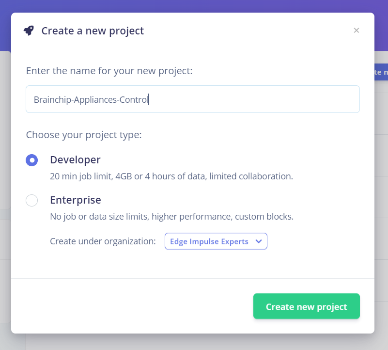
Task: Click the Developer label text
Action: (x=75, y=160)
